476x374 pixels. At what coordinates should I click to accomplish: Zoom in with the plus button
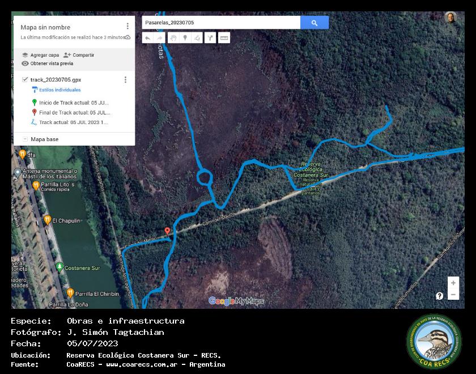[453, 283]
